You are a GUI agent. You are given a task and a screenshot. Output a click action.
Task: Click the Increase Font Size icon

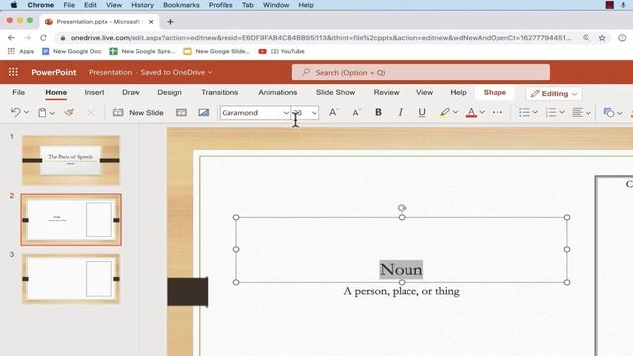[x=333, y=112]
